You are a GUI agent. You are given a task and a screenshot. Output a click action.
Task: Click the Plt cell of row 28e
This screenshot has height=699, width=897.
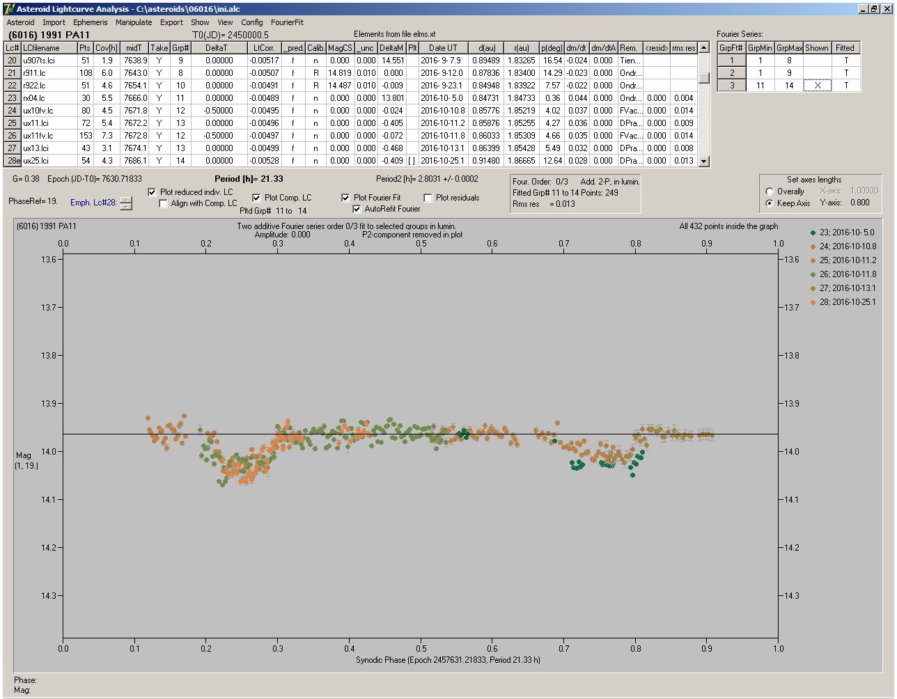click(412, 161)
